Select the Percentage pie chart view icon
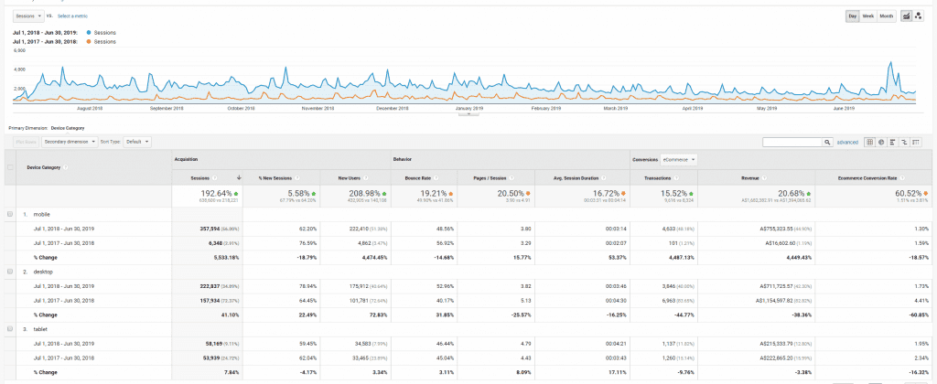Image resolution: width=937 pixels, height=384 pixels. (882, 142)
